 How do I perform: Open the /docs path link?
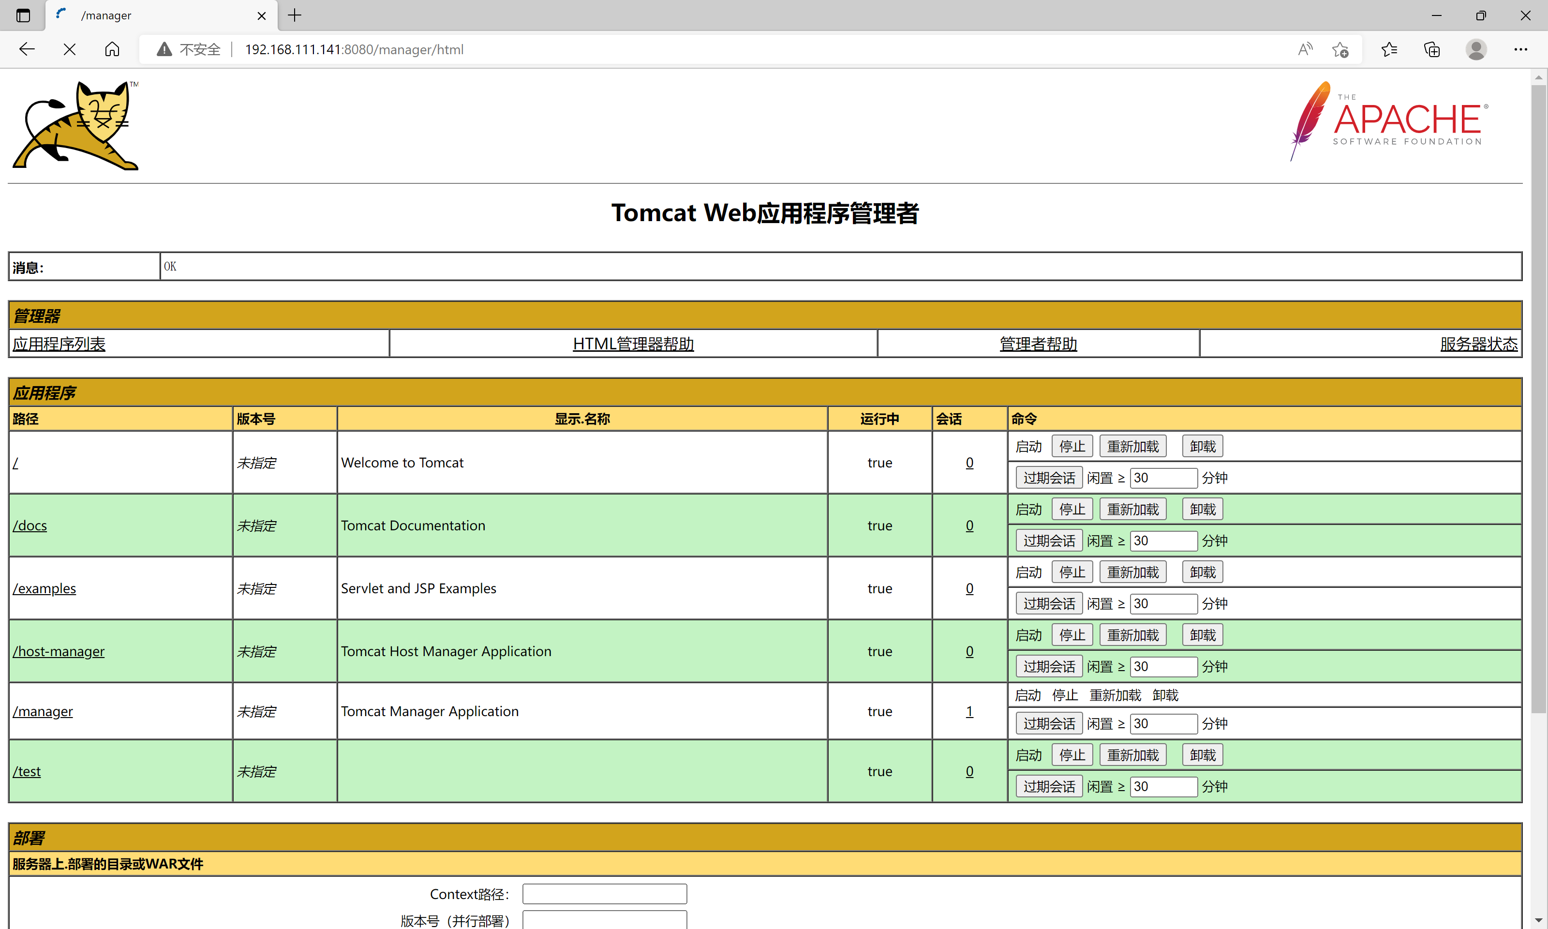(30, 525)
